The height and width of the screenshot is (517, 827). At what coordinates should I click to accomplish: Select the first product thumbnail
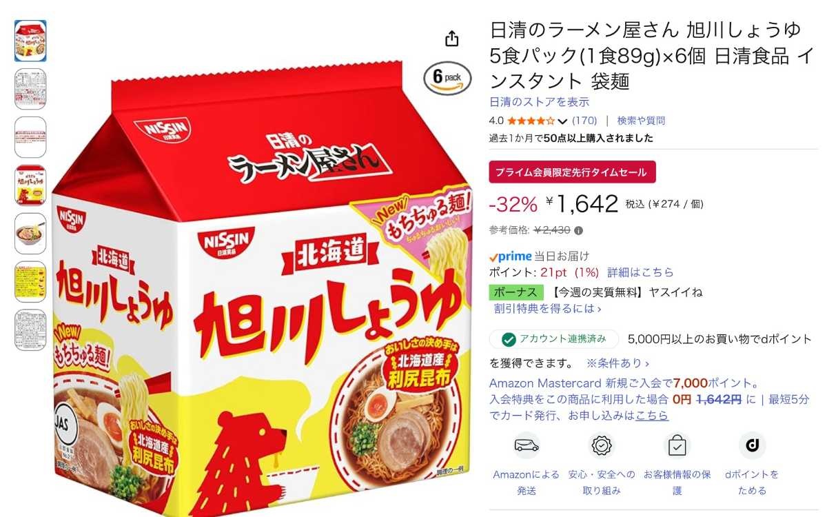point(30,41)
